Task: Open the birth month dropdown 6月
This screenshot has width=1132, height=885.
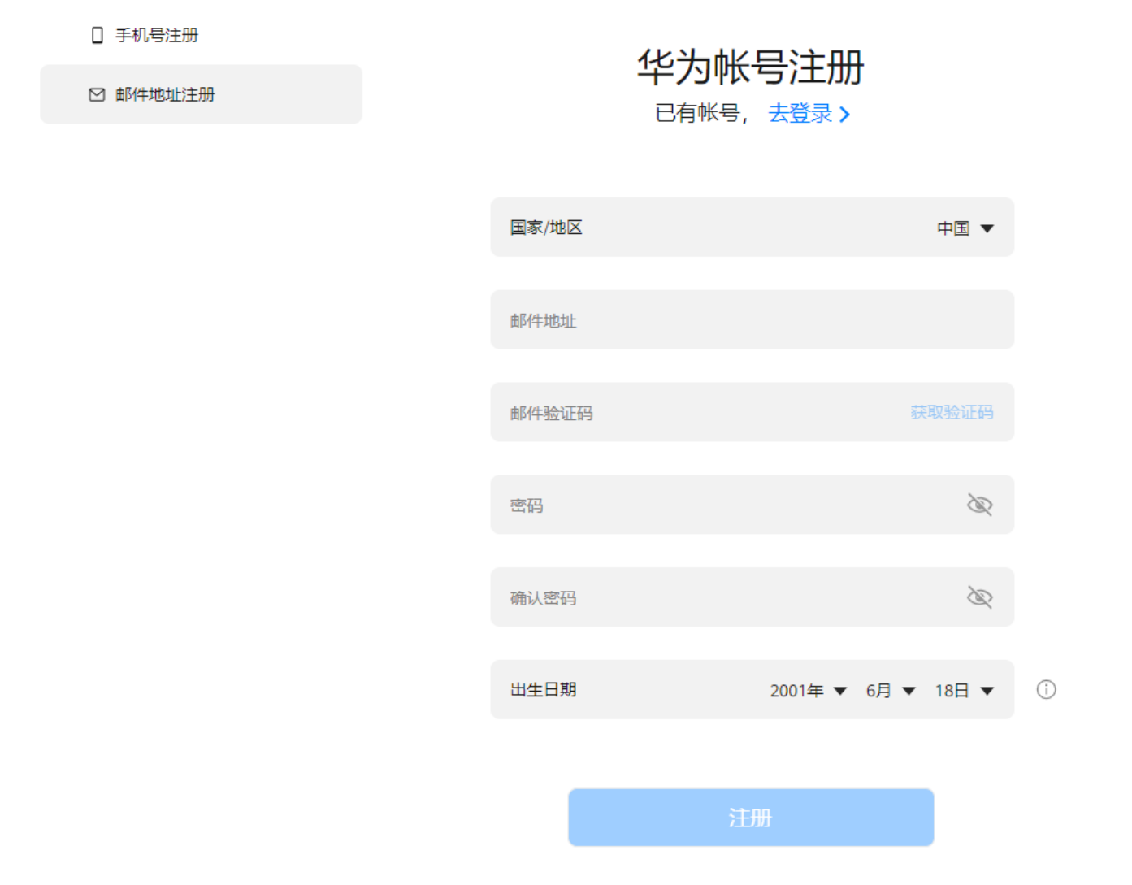Action: [891, 691]
